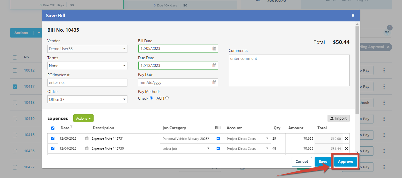Select the Check pay method
This screenshot has width=402, height=178.
(151, 98)
